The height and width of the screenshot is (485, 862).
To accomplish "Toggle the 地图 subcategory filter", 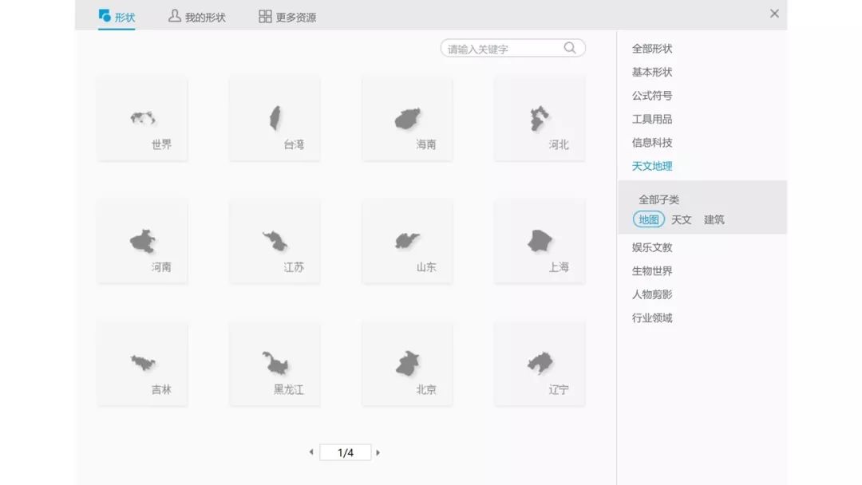I will click(x=648, y=219).
